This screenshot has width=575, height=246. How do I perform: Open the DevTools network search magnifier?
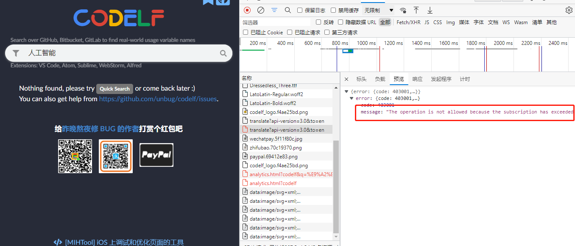[287, 10]
